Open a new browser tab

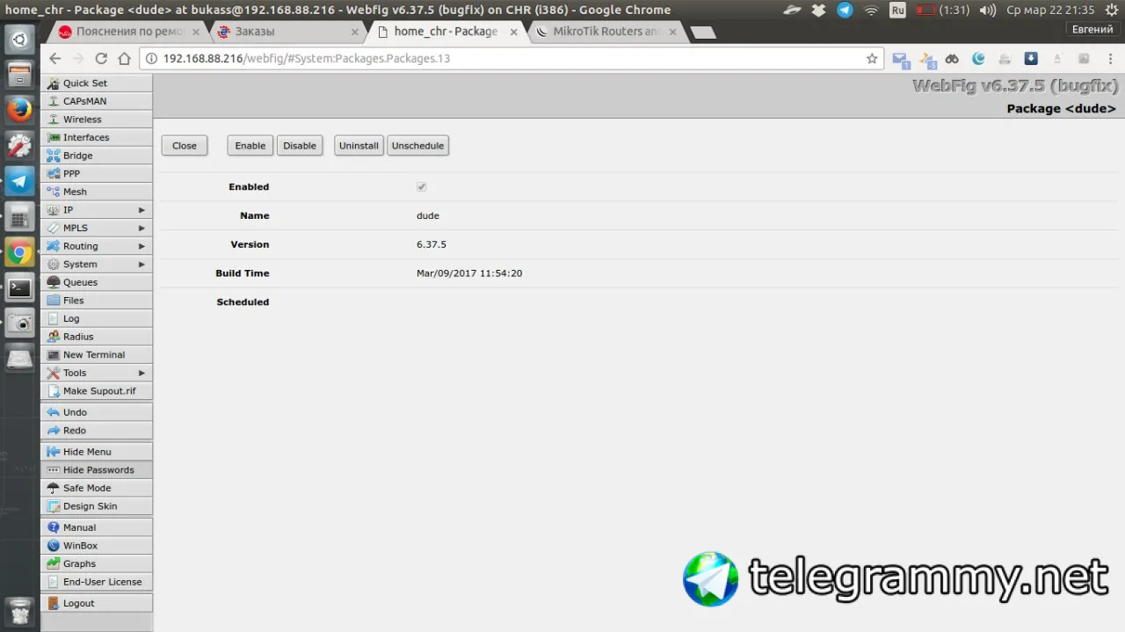coord(703,33)
